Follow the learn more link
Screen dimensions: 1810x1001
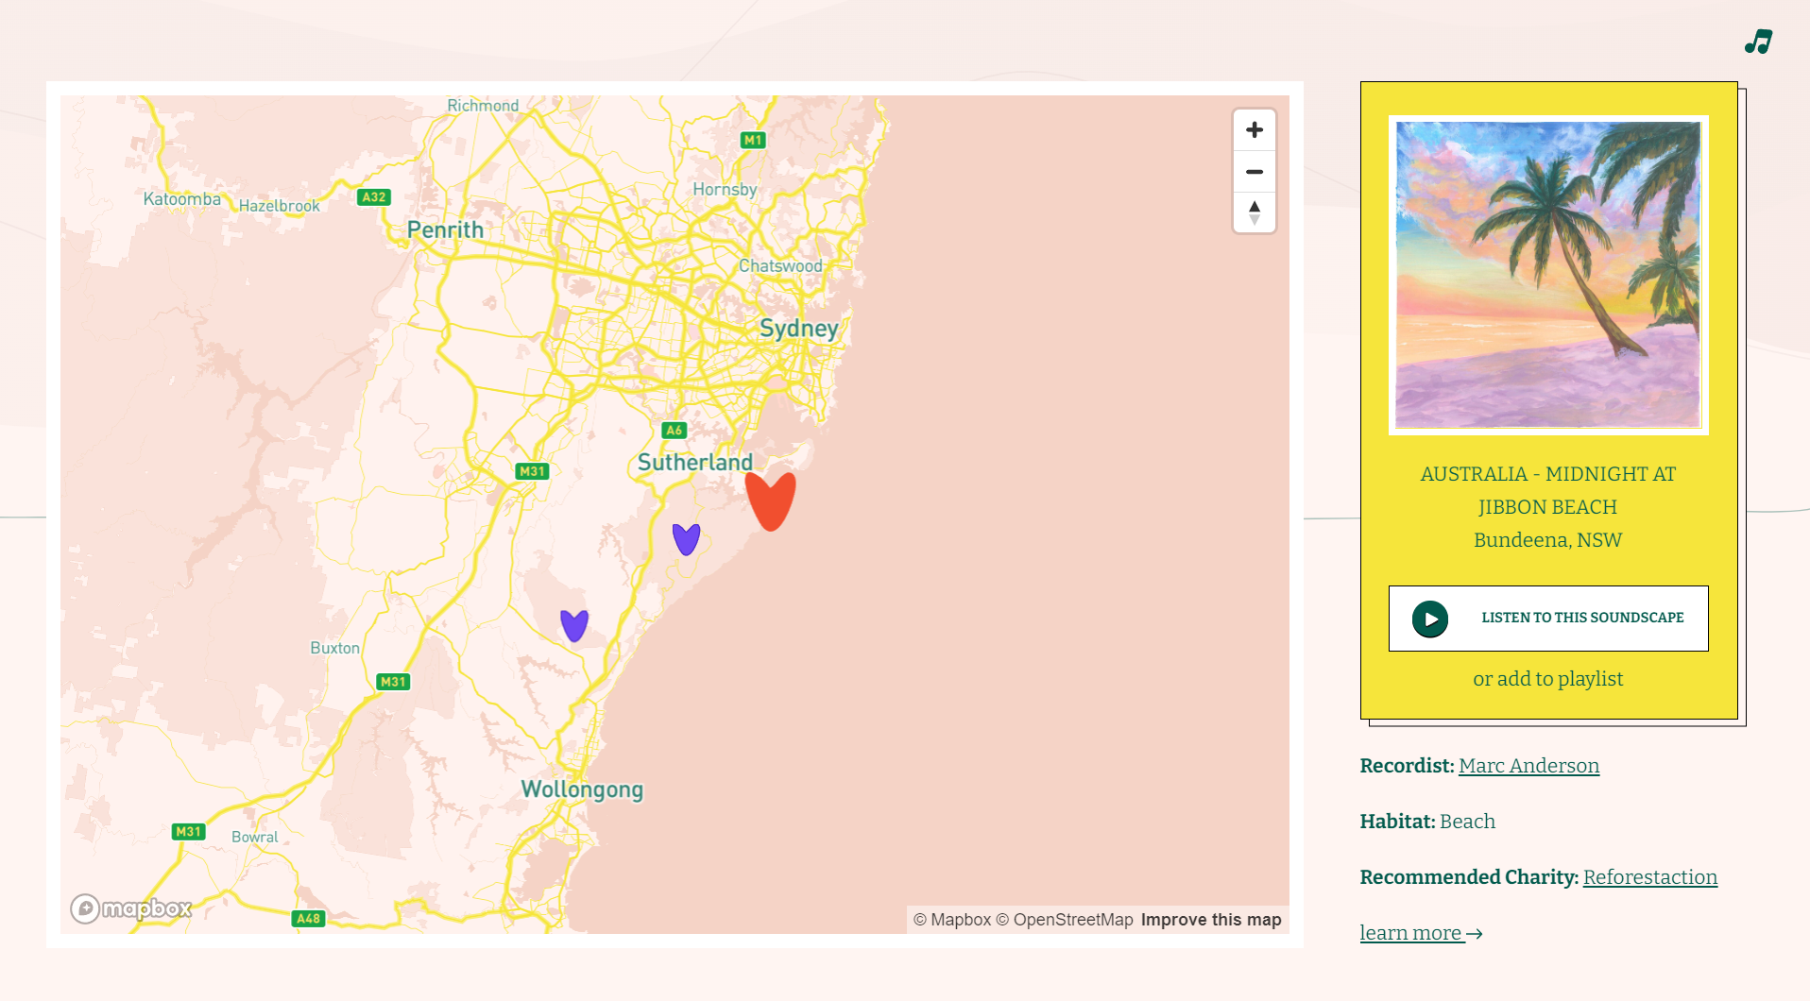[x=1421, y=933]
